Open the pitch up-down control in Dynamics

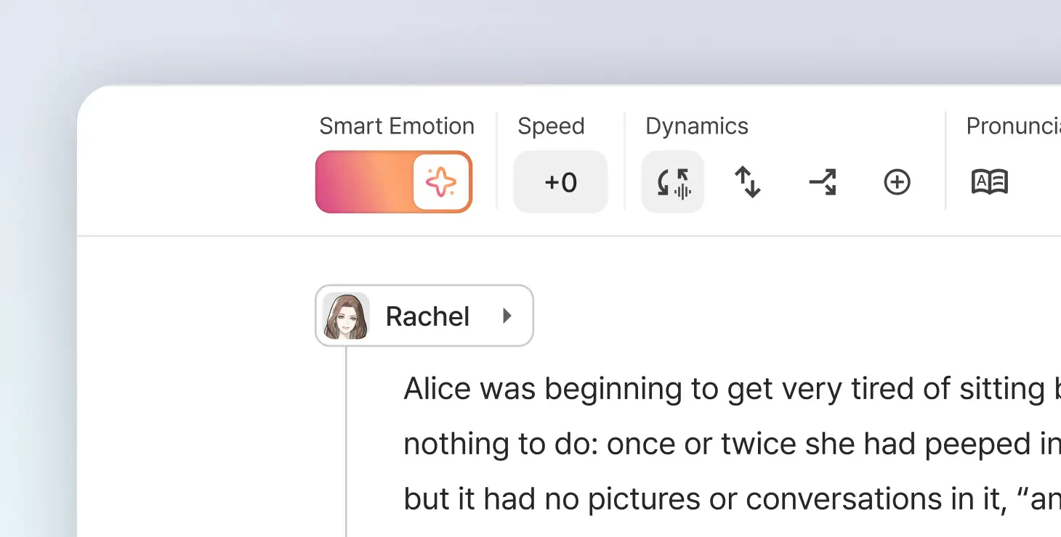pyautogui.click(x=748, y=181)
